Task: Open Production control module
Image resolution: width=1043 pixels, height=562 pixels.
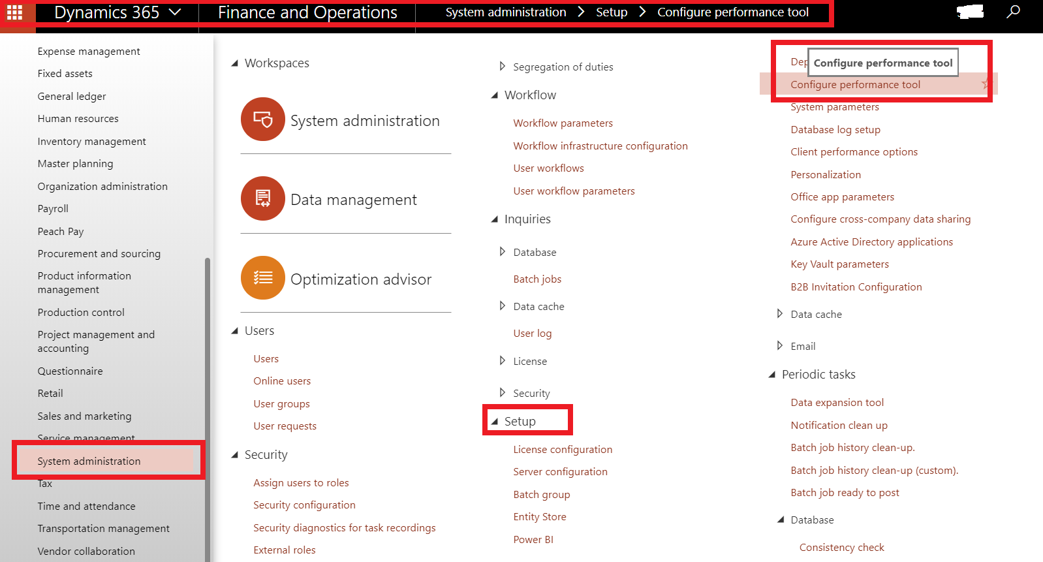Action: [81, 312]
